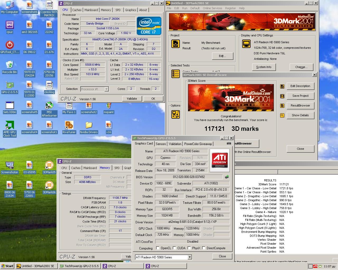Open the cpuz desktop icon

coord(10,27)
